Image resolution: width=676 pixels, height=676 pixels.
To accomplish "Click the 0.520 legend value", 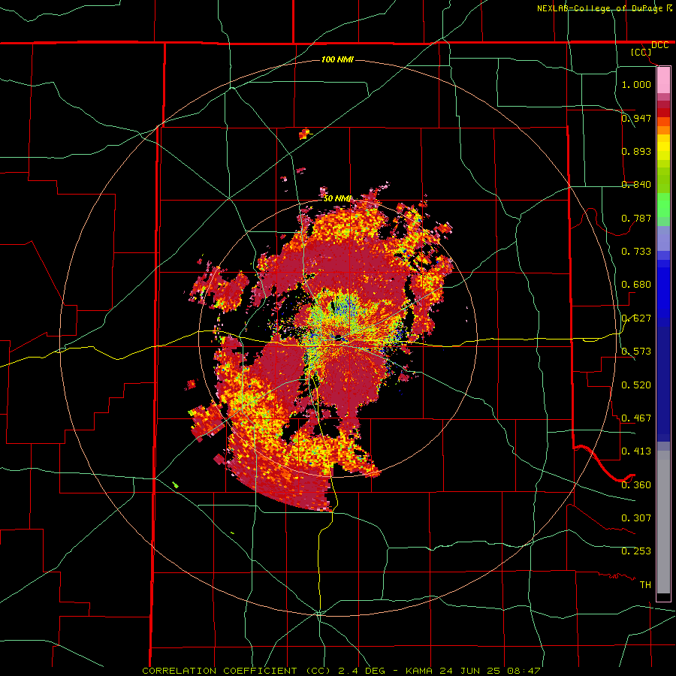I will tap(636, 385).
